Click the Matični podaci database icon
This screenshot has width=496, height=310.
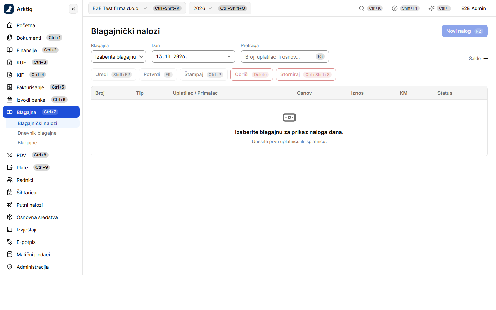click(x=10, y=254)
